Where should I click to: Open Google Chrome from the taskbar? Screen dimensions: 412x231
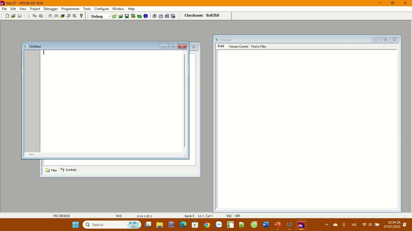[207, 225]
